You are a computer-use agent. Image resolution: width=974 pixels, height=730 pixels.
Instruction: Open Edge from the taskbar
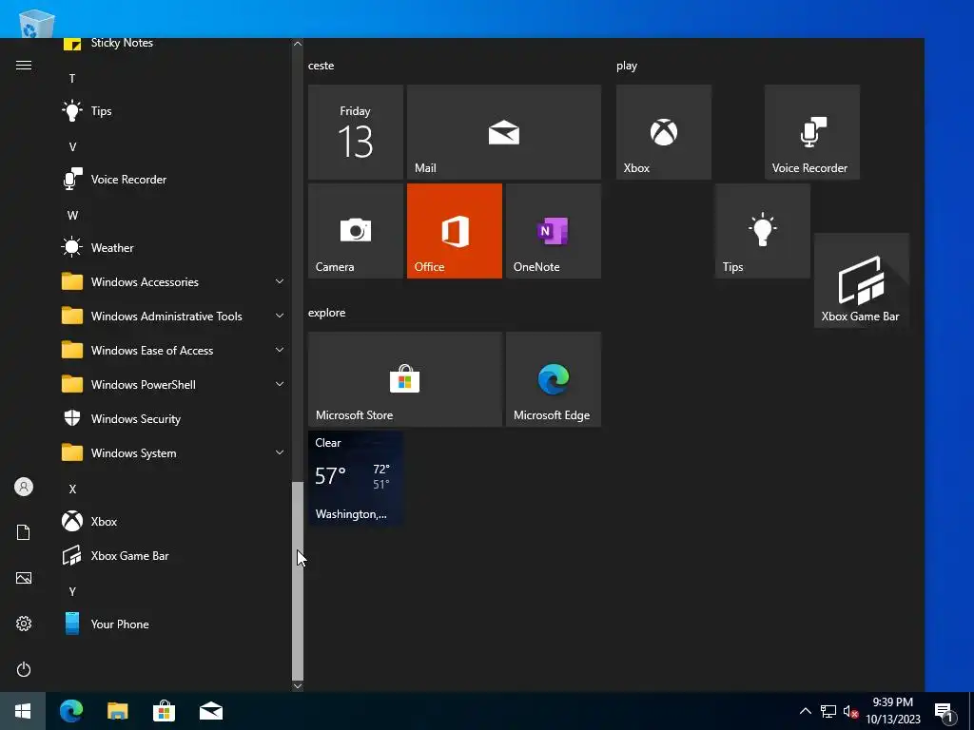(71, 711)
